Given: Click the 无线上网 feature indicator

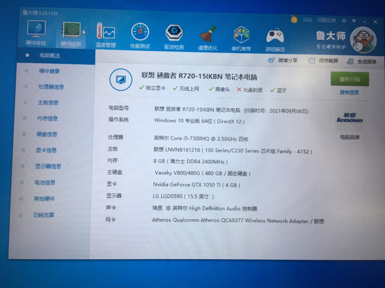Looking at the screenshot, I should pos(186,89).
